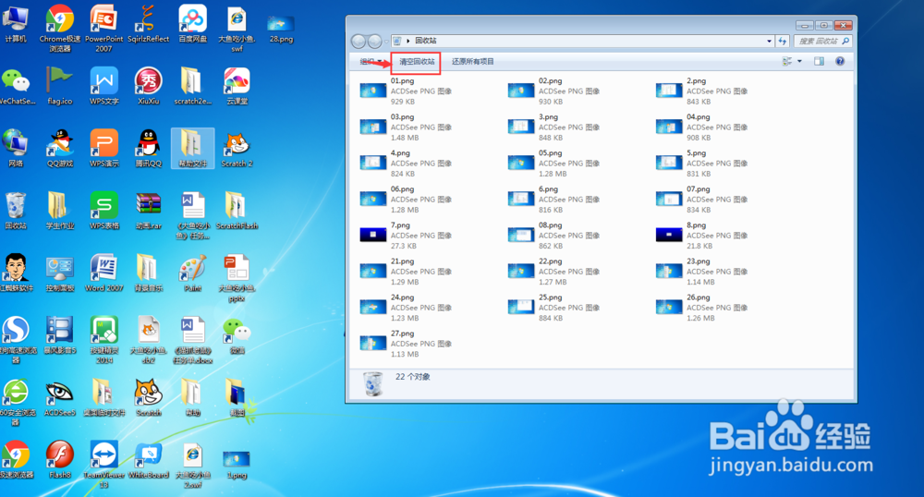Select the 02.png file
The height and width of the screenshot is (497, 924).
coord(554,91)
